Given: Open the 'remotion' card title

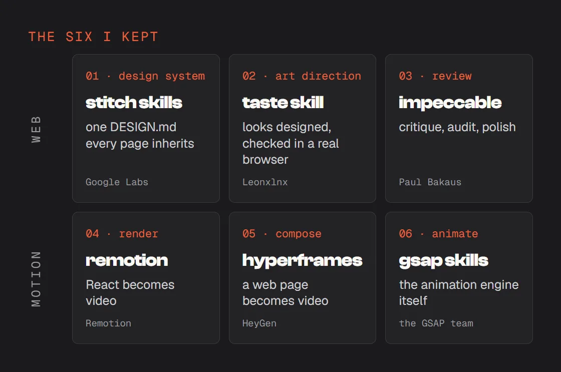Looking at the screenshot, I should click(127, 260).
